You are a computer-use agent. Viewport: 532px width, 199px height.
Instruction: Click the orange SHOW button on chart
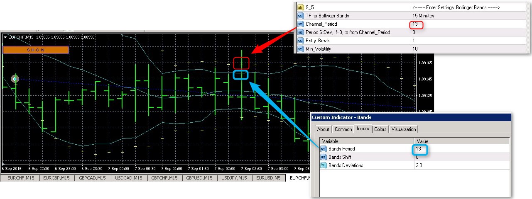[x=36, y=50]
